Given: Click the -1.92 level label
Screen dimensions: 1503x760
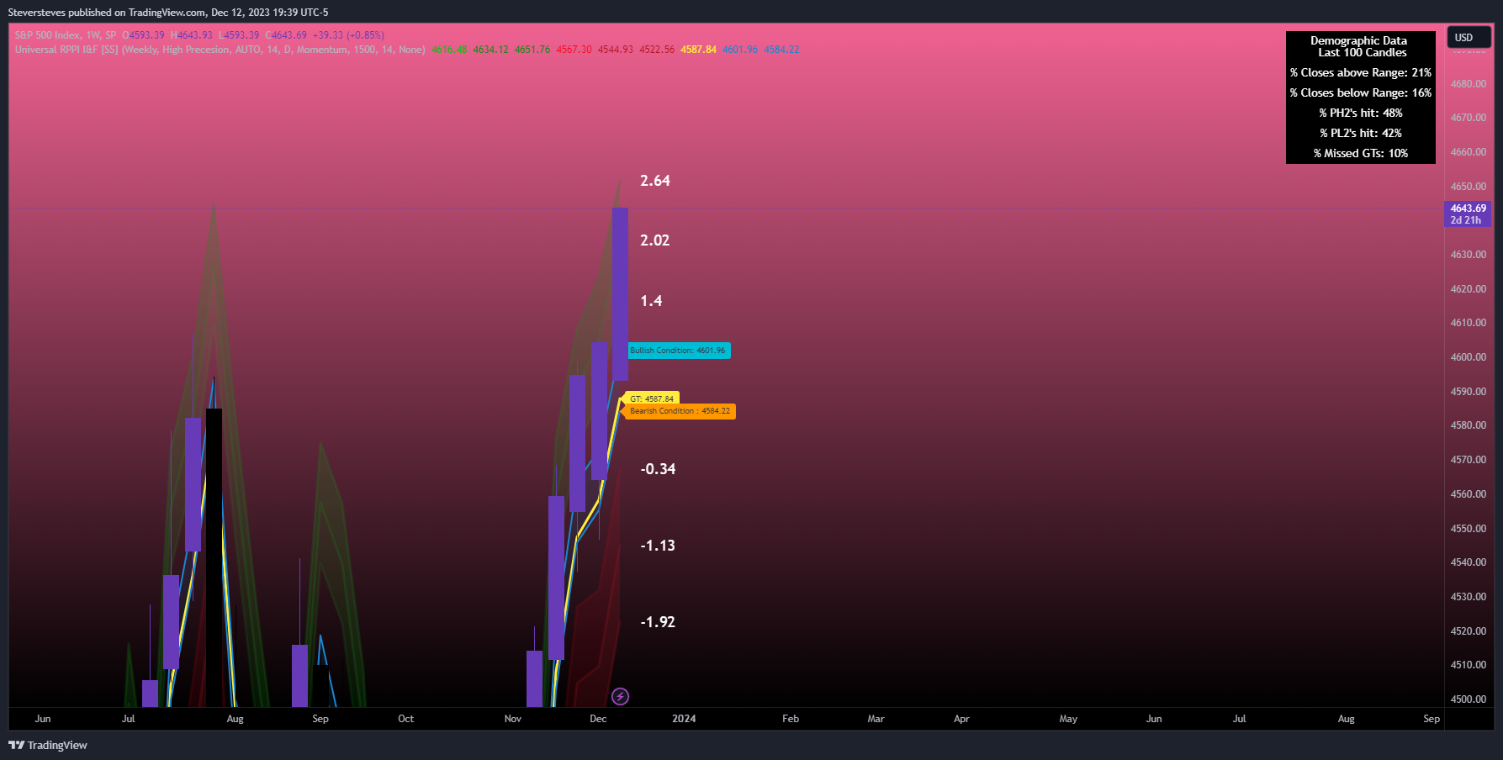Looking at the screenshot, I should [x=658, y=622].
